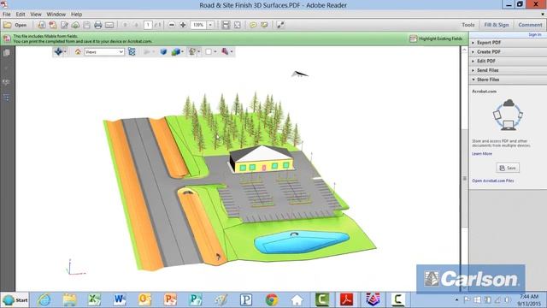This screenshot has height=308, width=547.
Task: Open Internet Explorer from taskbar
Action: 44,300
